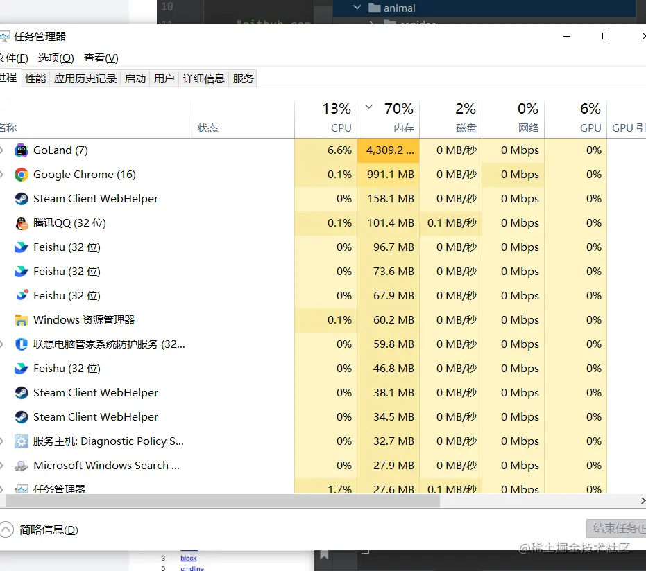Switch to the 应用历史记录 tab
The width and height of the screenshot is (646, 571).
pyautogui.click(x=85, y=78)
